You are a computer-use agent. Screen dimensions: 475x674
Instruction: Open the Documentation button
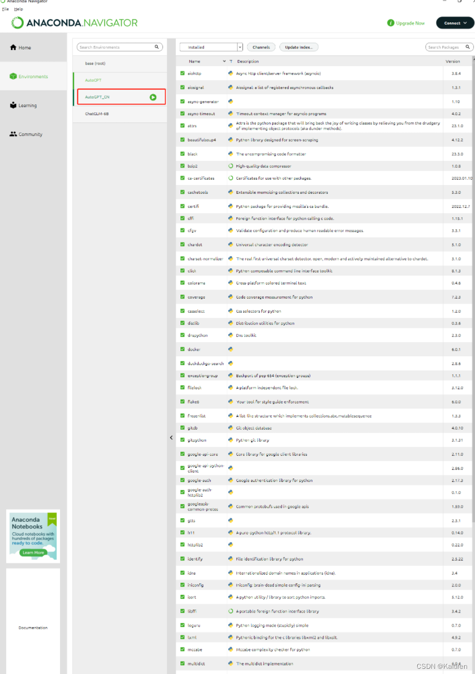coord(33,628)
